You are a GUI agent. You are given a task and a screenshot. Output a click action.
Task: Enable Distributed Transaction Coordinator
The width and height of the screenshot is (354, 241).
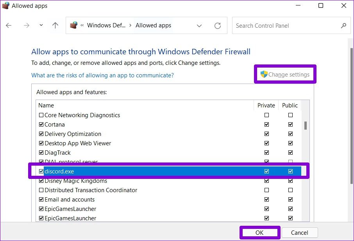click(41, 190)
